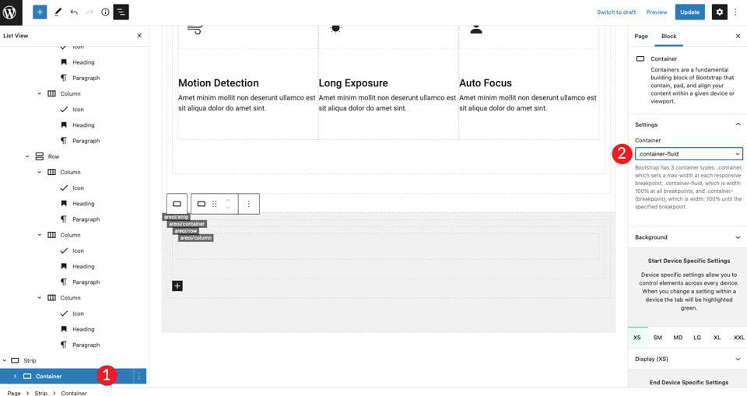Open the Container type dropdown

point(689,154)
